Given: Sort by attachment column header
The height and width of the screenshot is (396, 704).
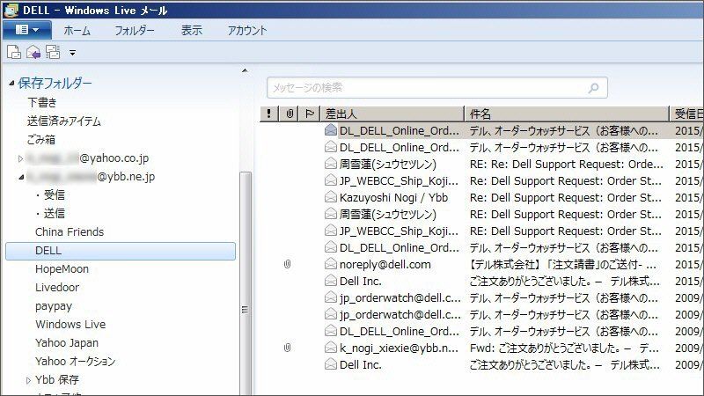Looking at the screenshot, I should point(290,114).
